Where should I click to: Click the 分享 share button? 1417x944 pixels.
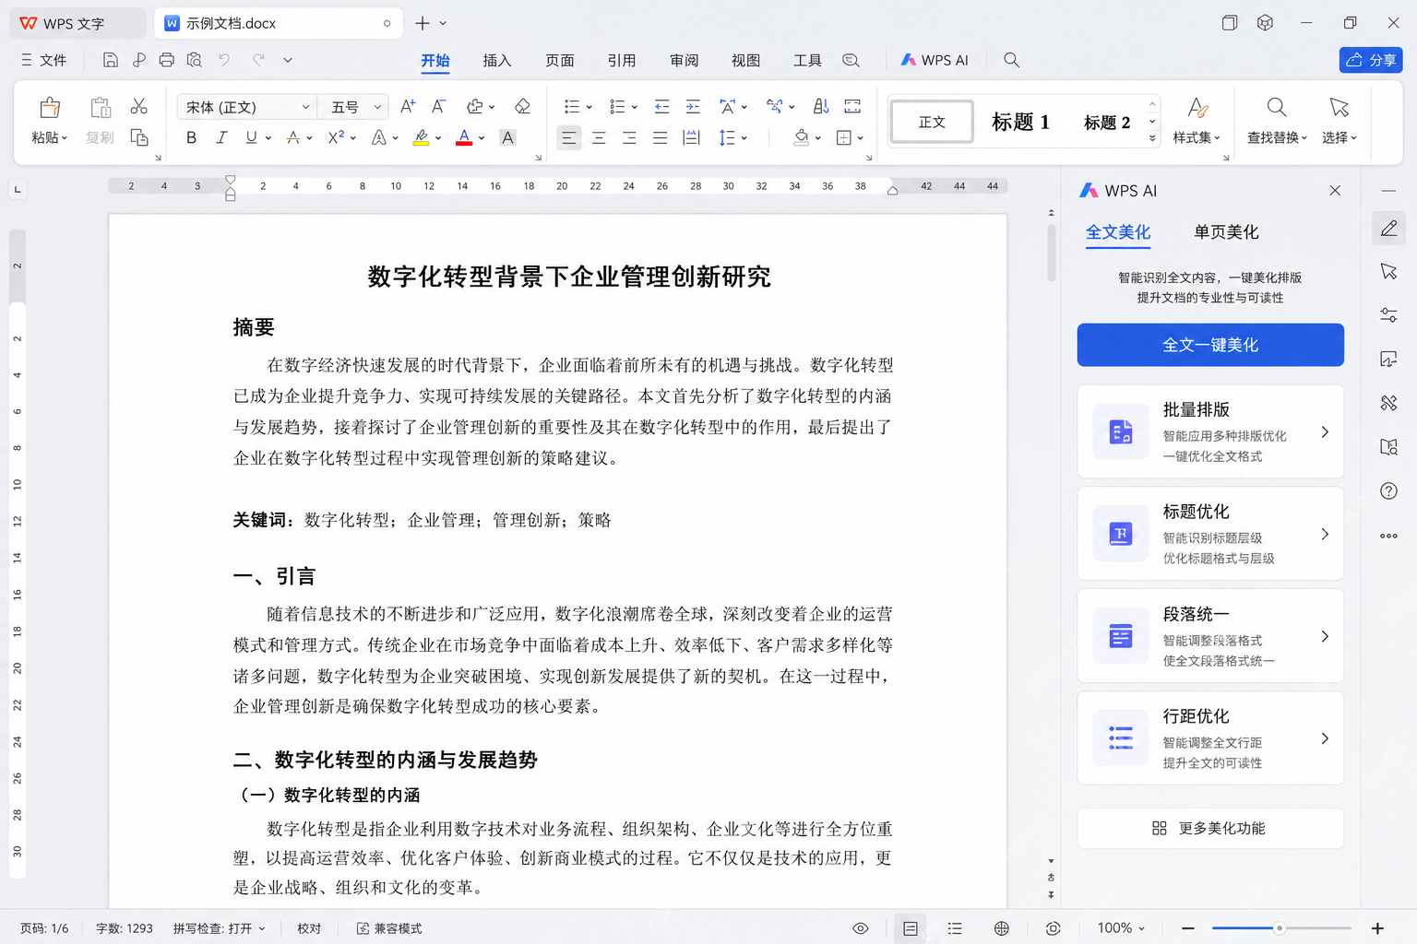[x=1371, y=60]
